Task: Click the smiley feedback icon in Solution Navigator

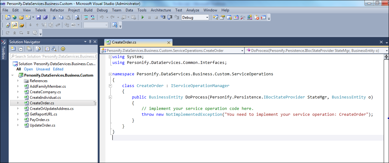Action: (x=63, y=49)
